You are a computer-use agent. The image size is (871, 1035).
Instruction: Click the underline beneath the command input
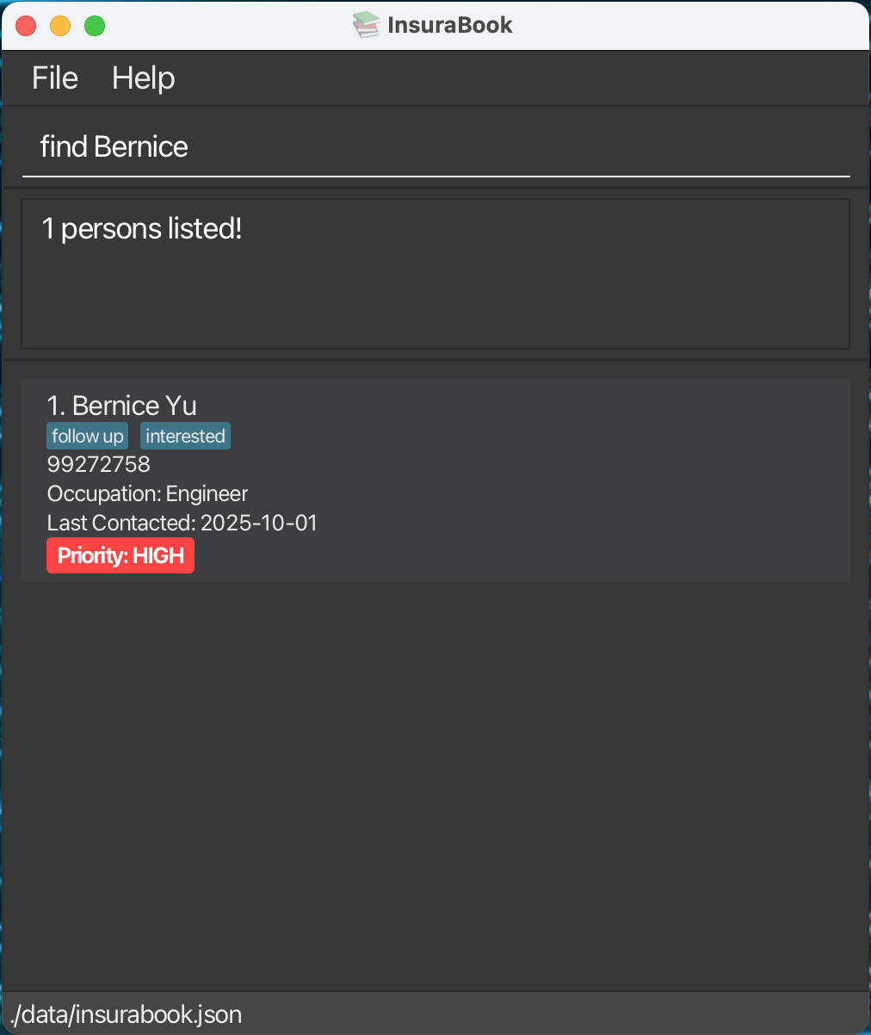(x=435, y=177)
